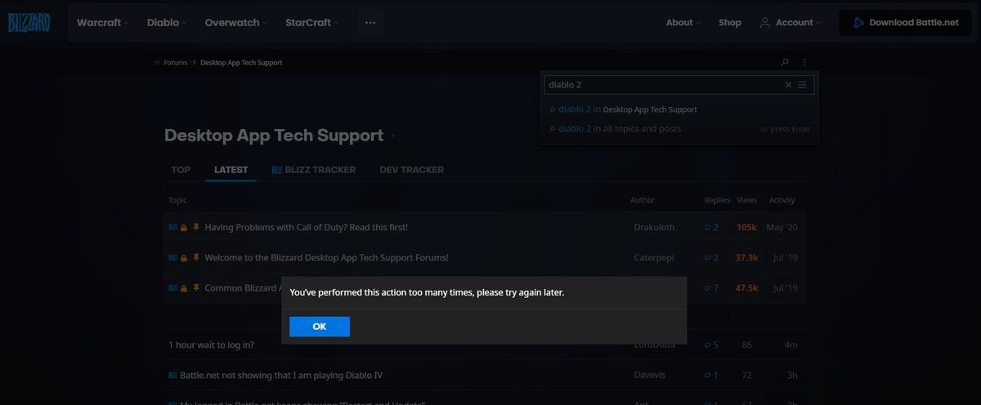Screen dimensions: 981x405
Task: Click the Blizzard logo
Action: pos(29,23)
